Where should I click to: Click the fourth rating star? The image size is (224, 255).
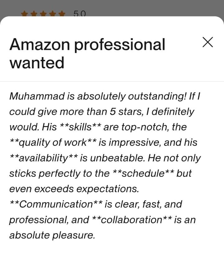[x=53, y=14]
